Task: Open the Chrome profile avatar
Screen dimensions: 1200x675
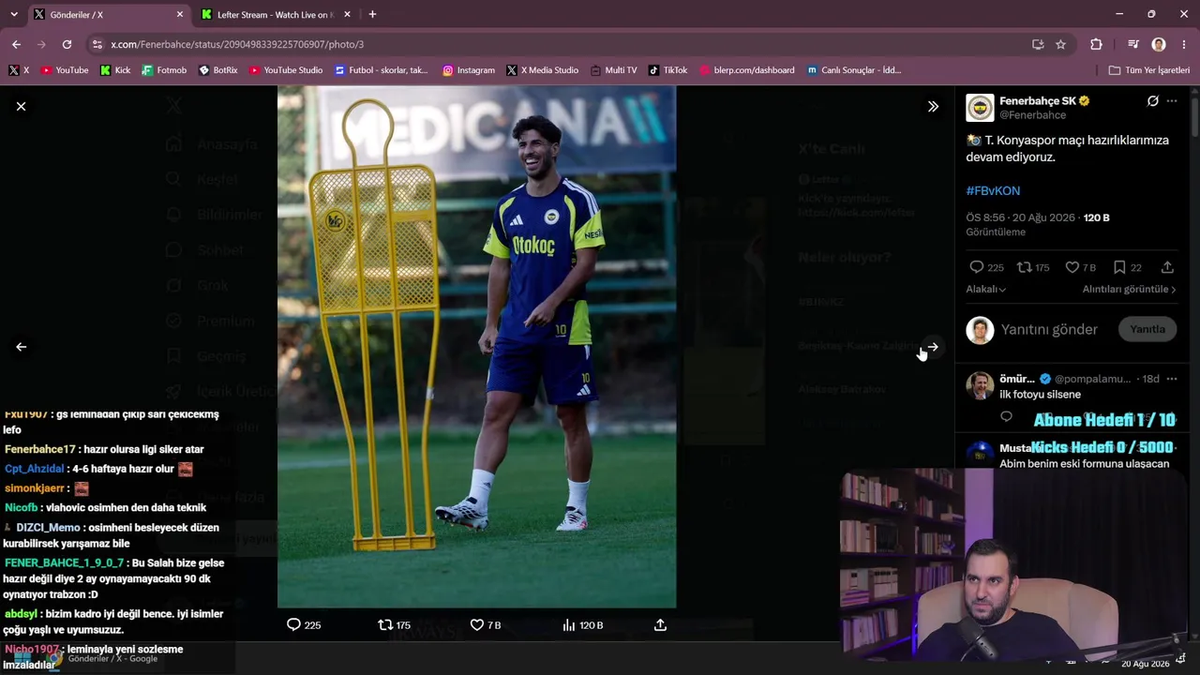Action: (1159, 44)
